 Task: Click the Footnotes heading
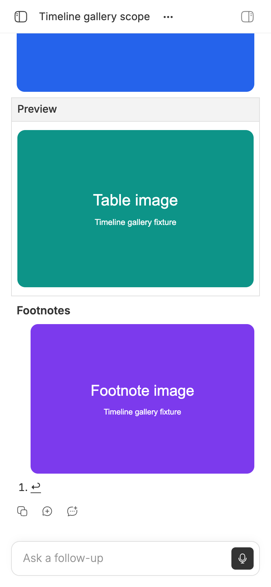click(43, 311)
